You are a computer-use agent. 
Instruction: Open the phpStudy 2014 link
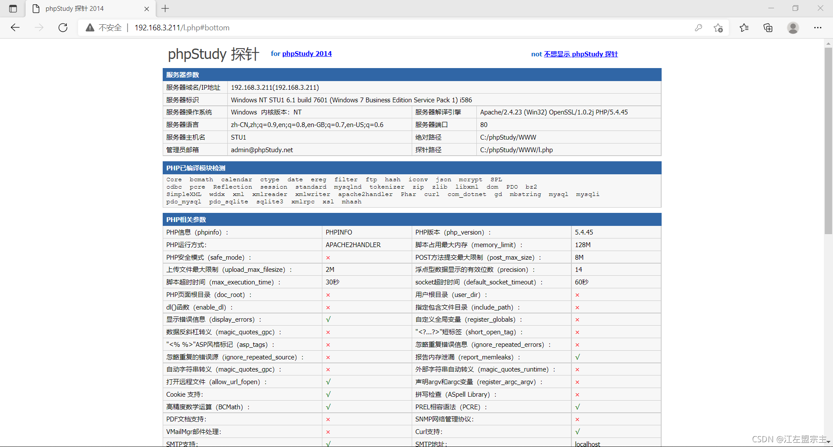coord(307,54)
